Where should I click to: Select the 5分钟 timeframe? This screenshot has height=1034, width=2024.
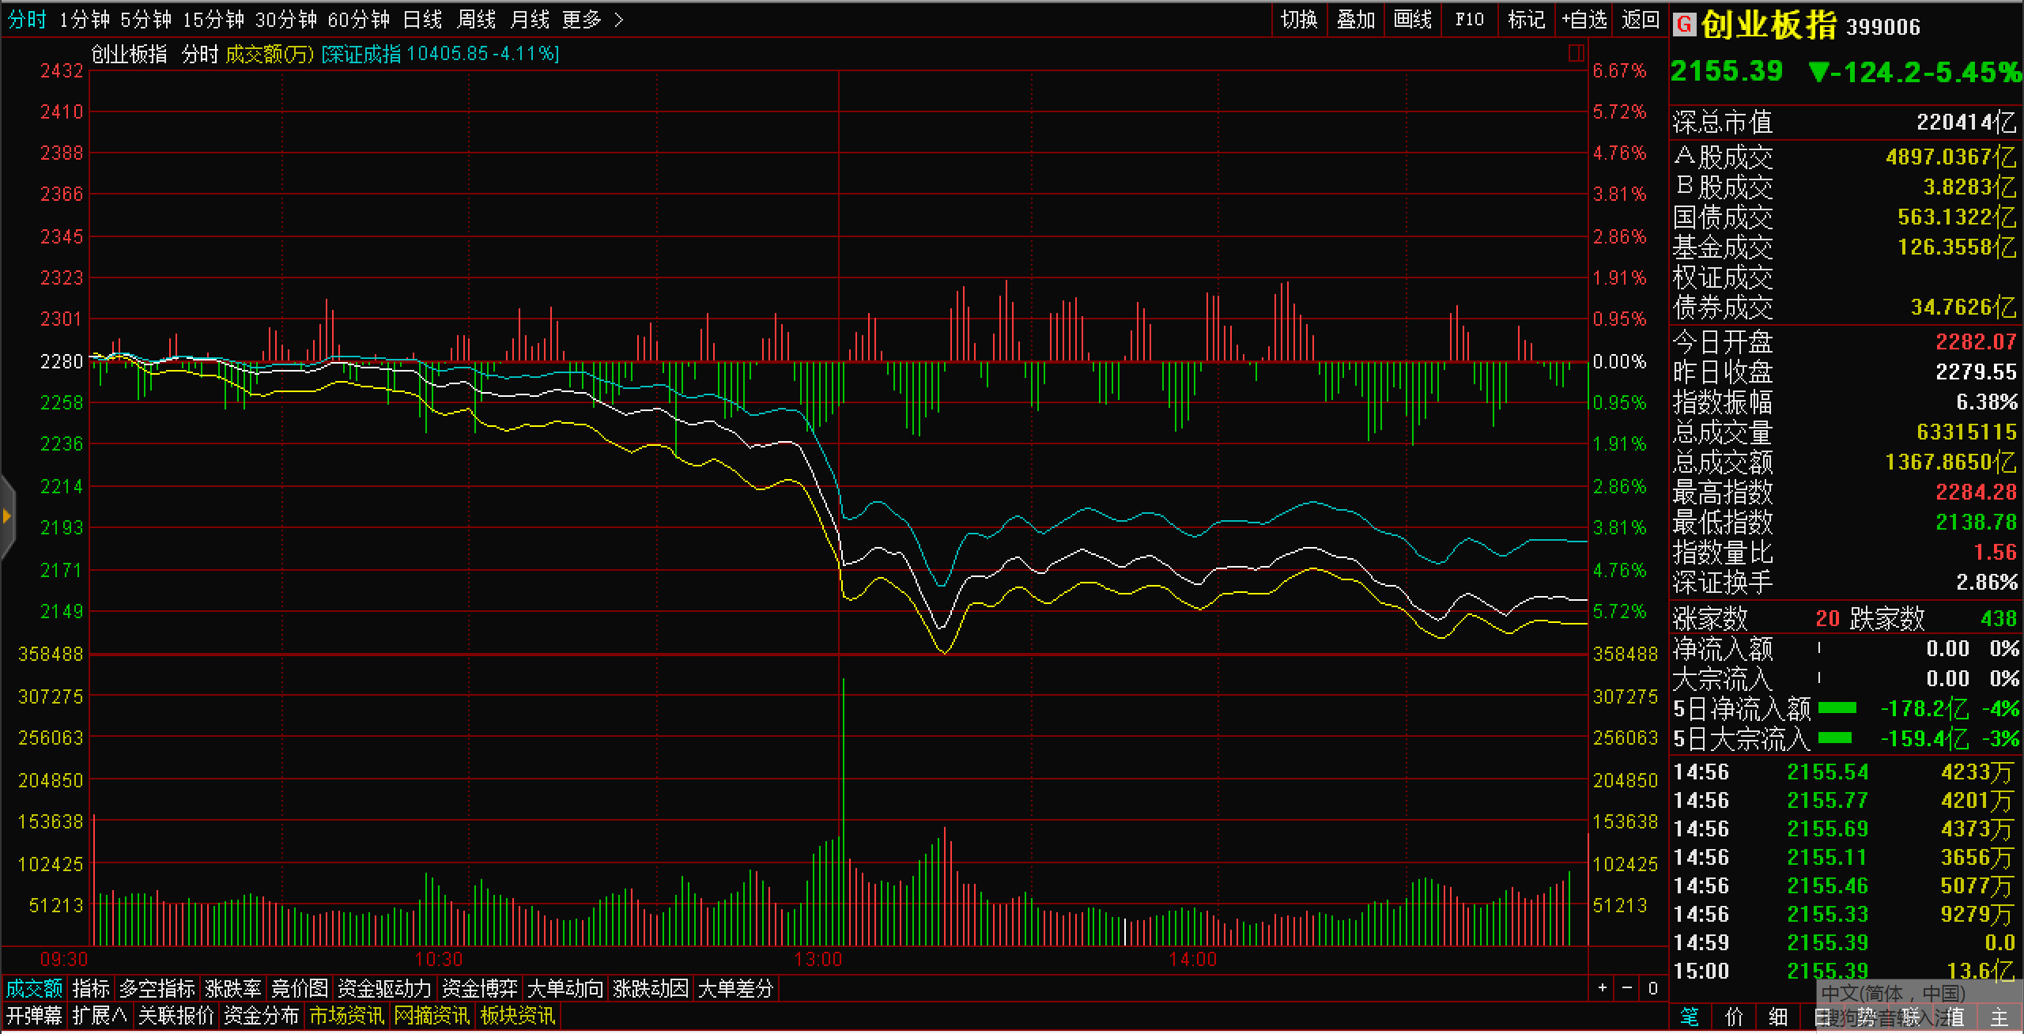click(x=145, y=19)
